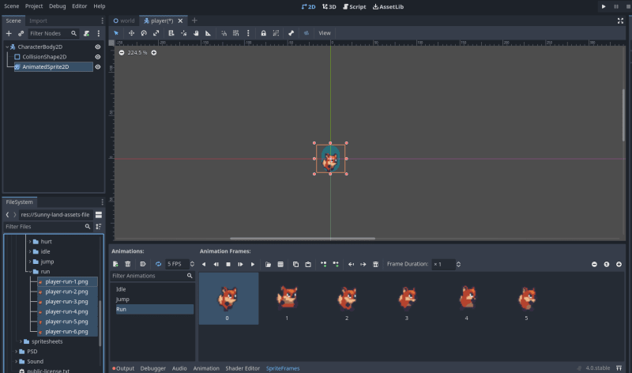Activate the Select mode arrow tool
This screenshot has width=632, height=373.
coord(116,33)
